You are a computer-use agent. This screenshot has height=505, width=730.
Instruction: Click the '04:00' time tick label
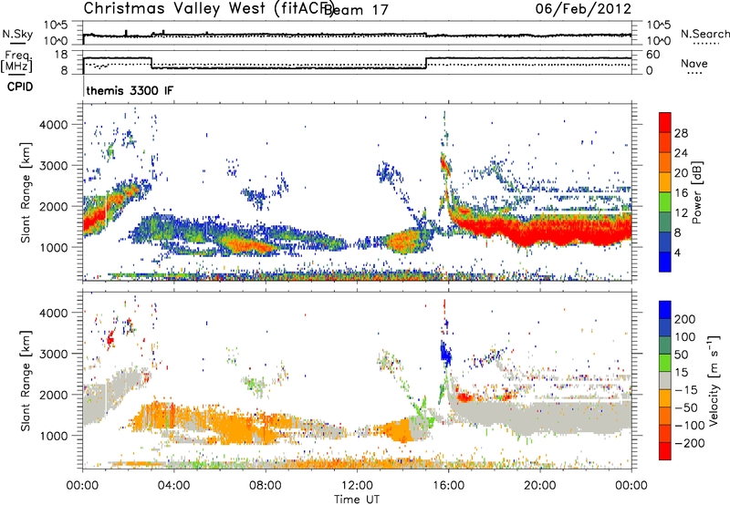point(173,485)
